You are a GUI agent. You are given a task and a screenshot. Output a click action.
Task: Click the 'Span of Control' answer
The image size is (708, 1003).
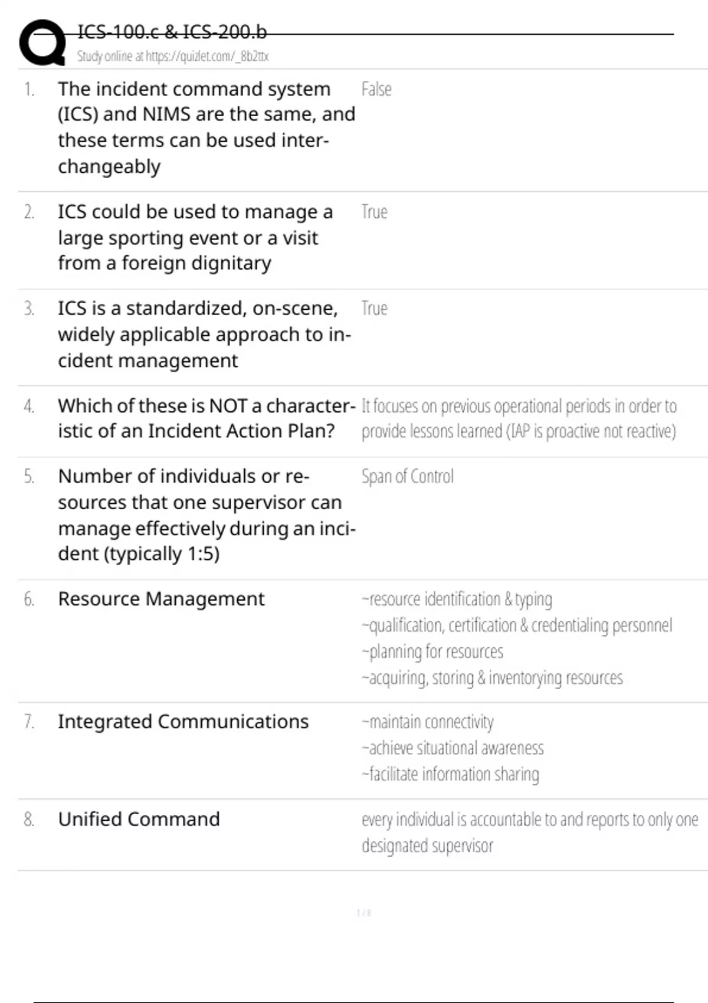[407, 476]
